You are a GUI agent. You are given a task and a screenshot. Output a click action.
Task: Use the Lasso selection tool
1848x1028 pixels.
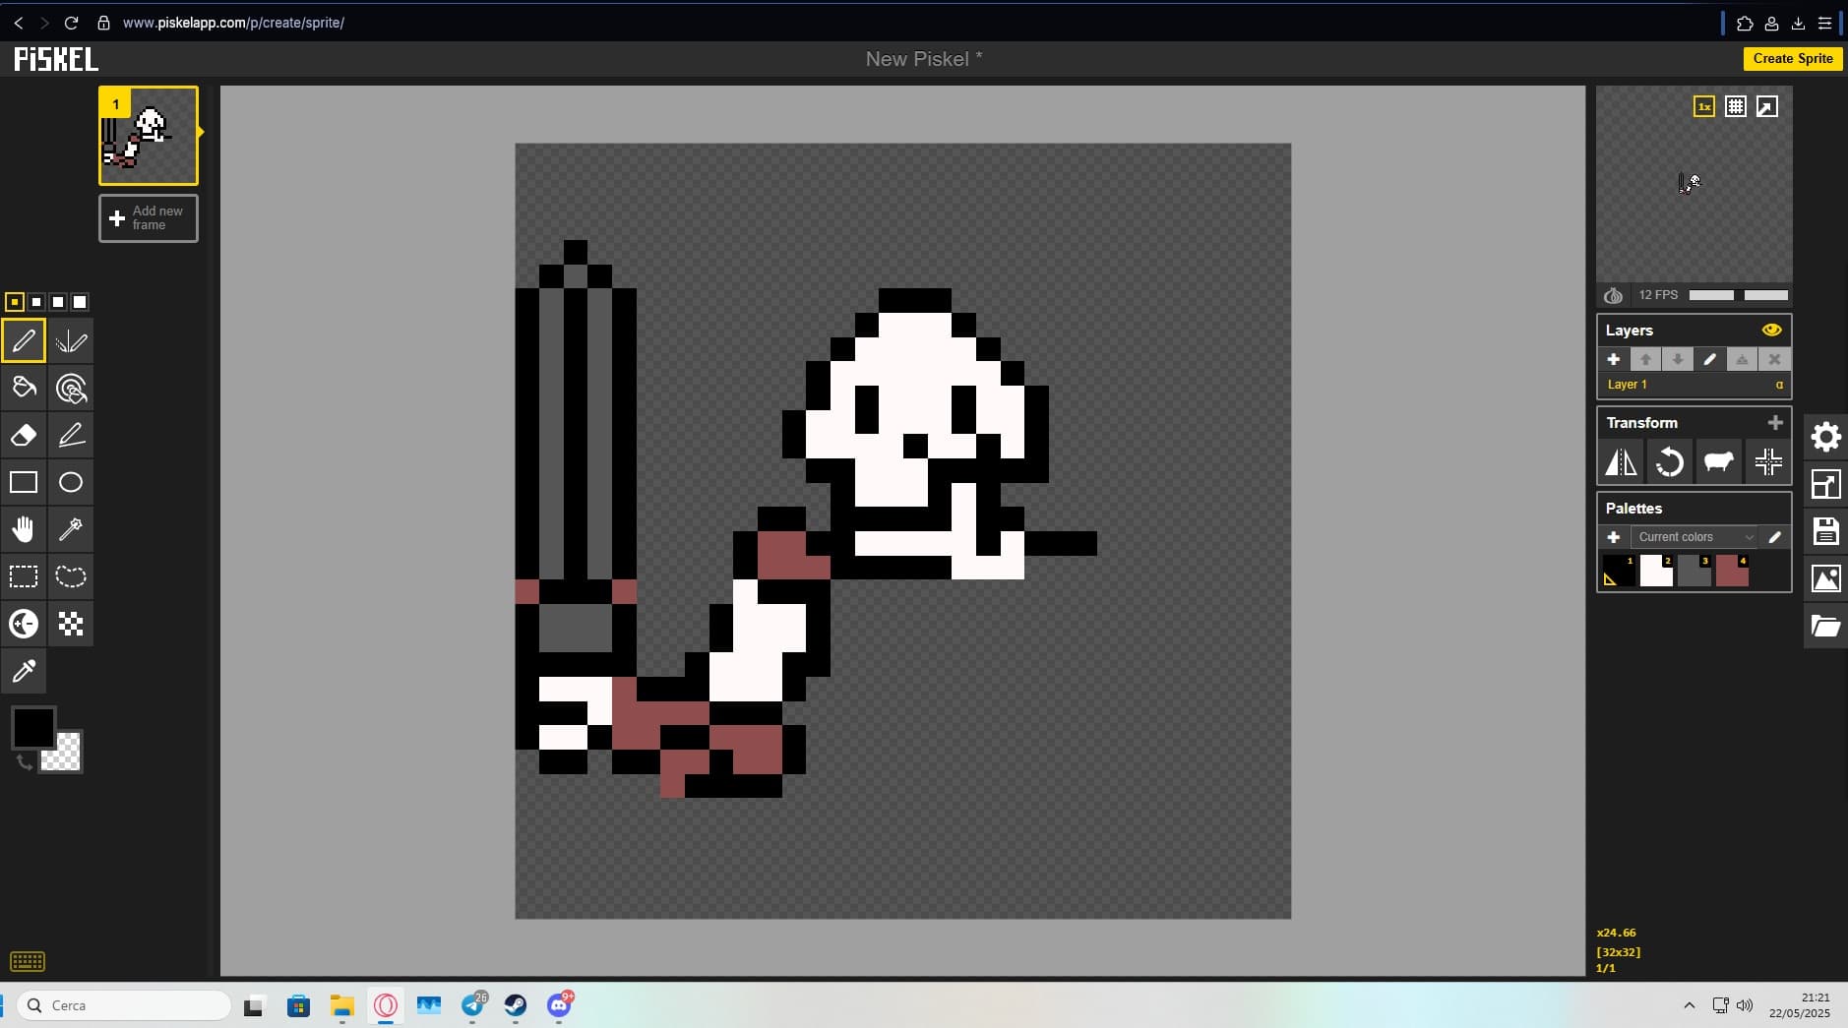[71, 577]
